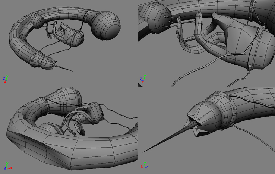Click the axis gizmo in the overview viewport

point(6,79)
